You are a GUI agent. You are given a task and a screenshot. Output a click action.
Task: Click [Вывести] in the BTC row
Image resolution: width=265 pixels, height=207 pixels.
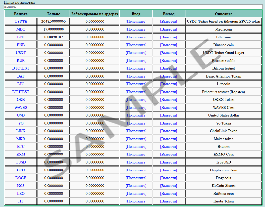[169, 146]
